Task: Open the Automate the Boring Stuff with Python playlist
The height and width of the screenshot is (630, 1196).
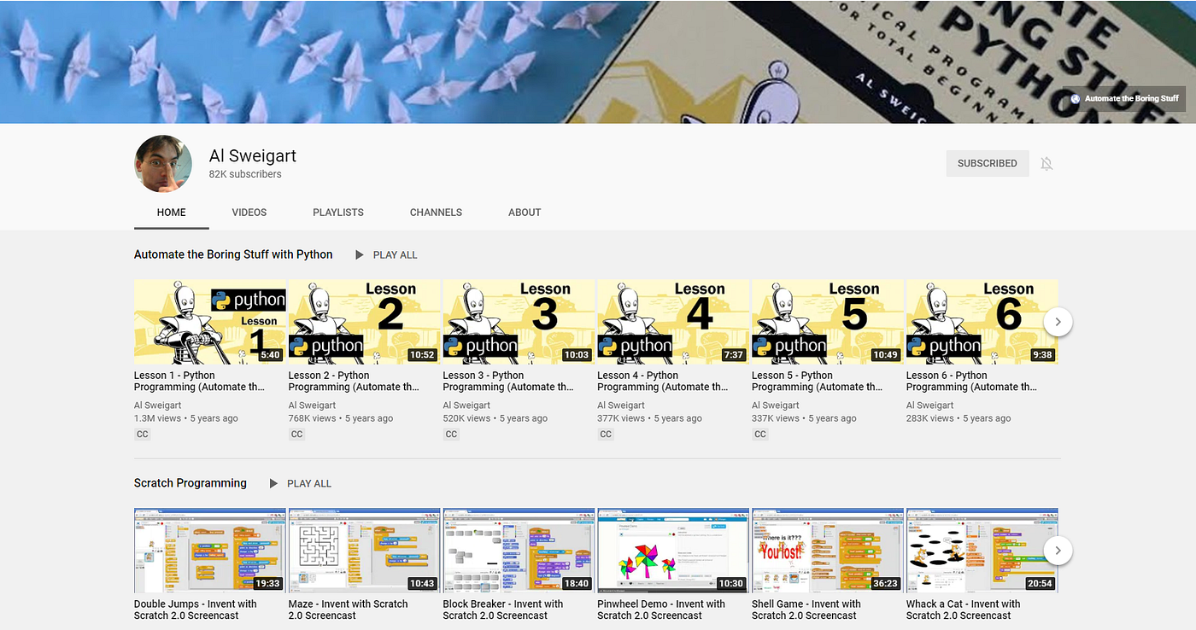Action: pyautogui.click(x=232, y=254)
